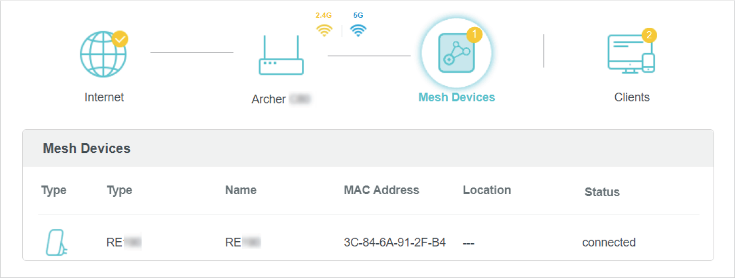Click the connected status text
This screenshot has width=735, height=278.
[609, 243]
